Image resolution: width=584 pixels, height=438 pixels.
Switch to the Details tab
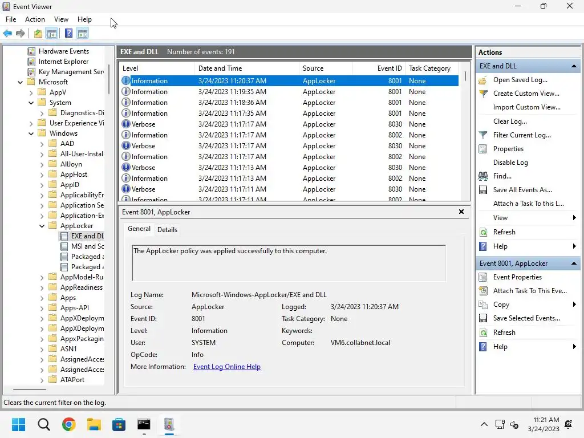click(167, 230)
